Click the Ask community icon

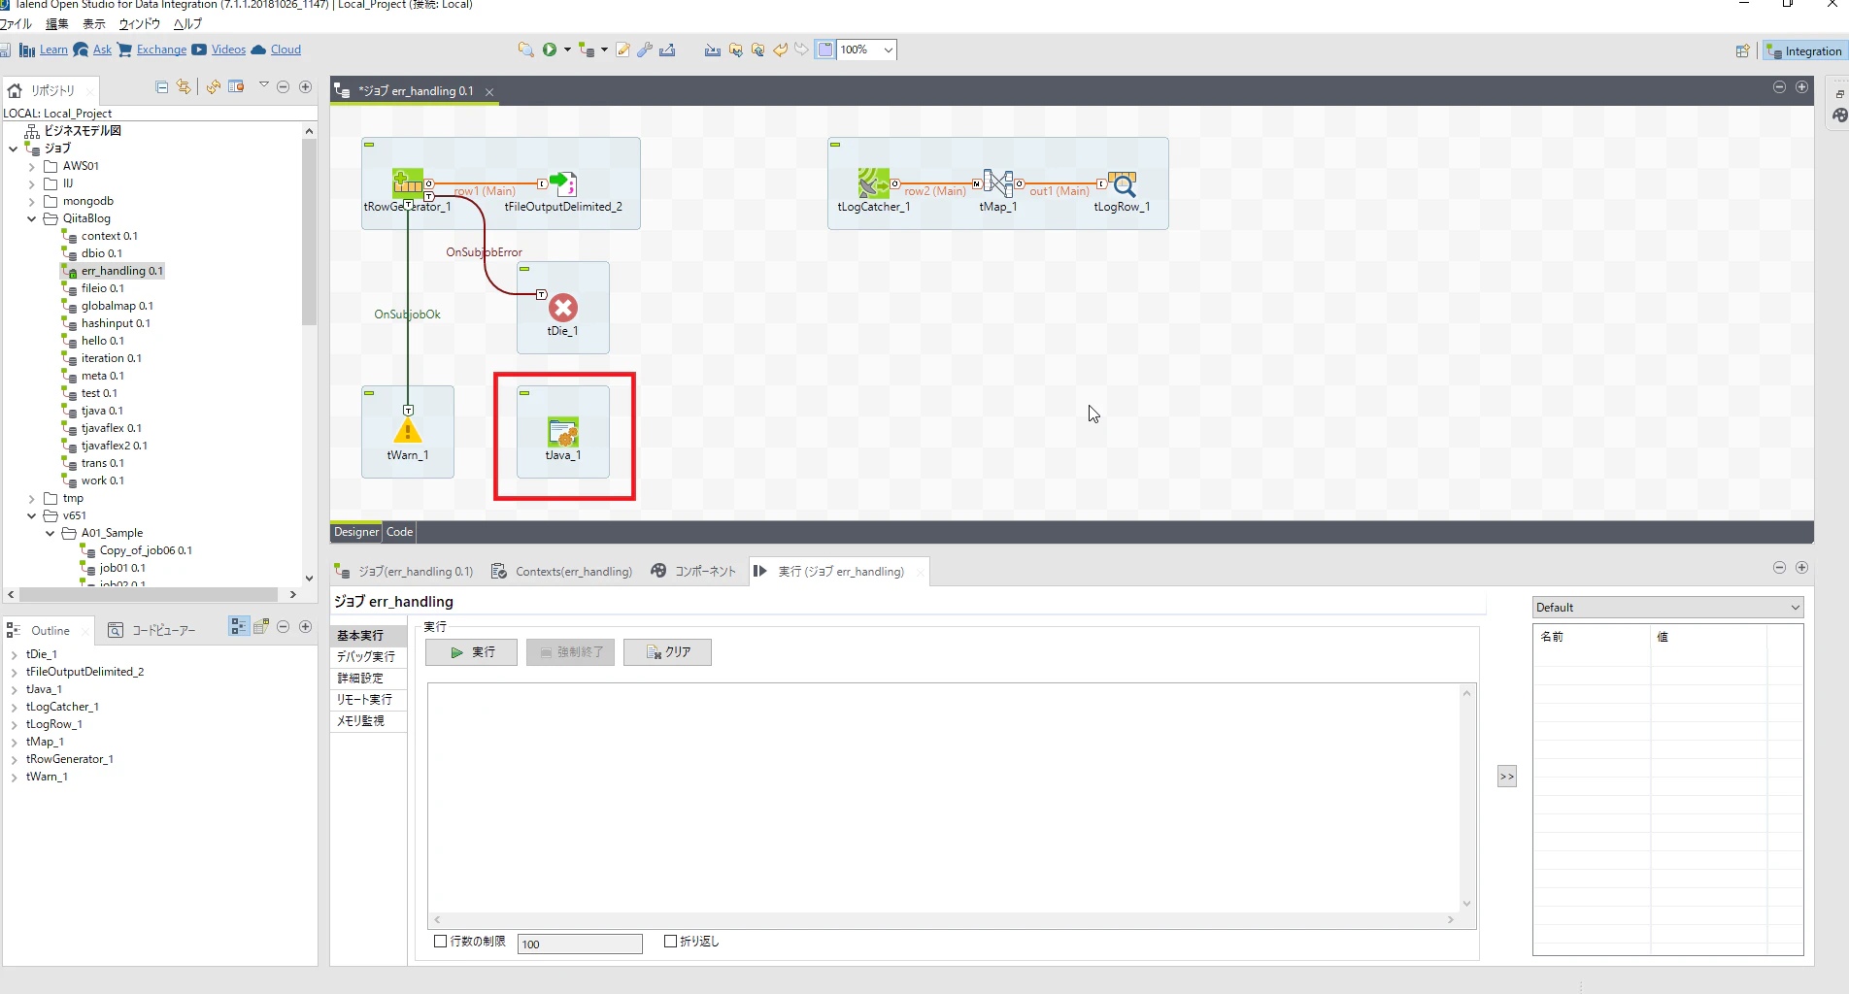click(x=81, y=50)
